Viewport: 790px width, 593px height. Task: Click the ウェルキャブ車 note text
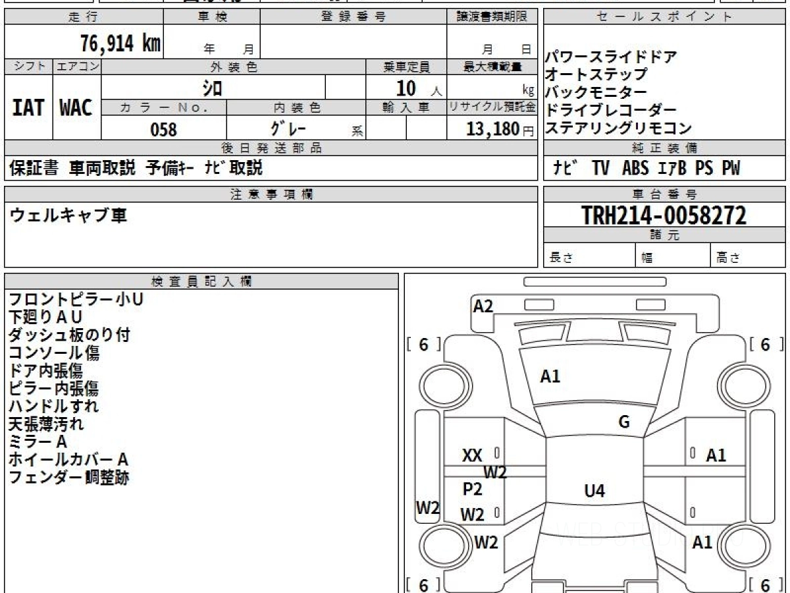coord(68,215)
